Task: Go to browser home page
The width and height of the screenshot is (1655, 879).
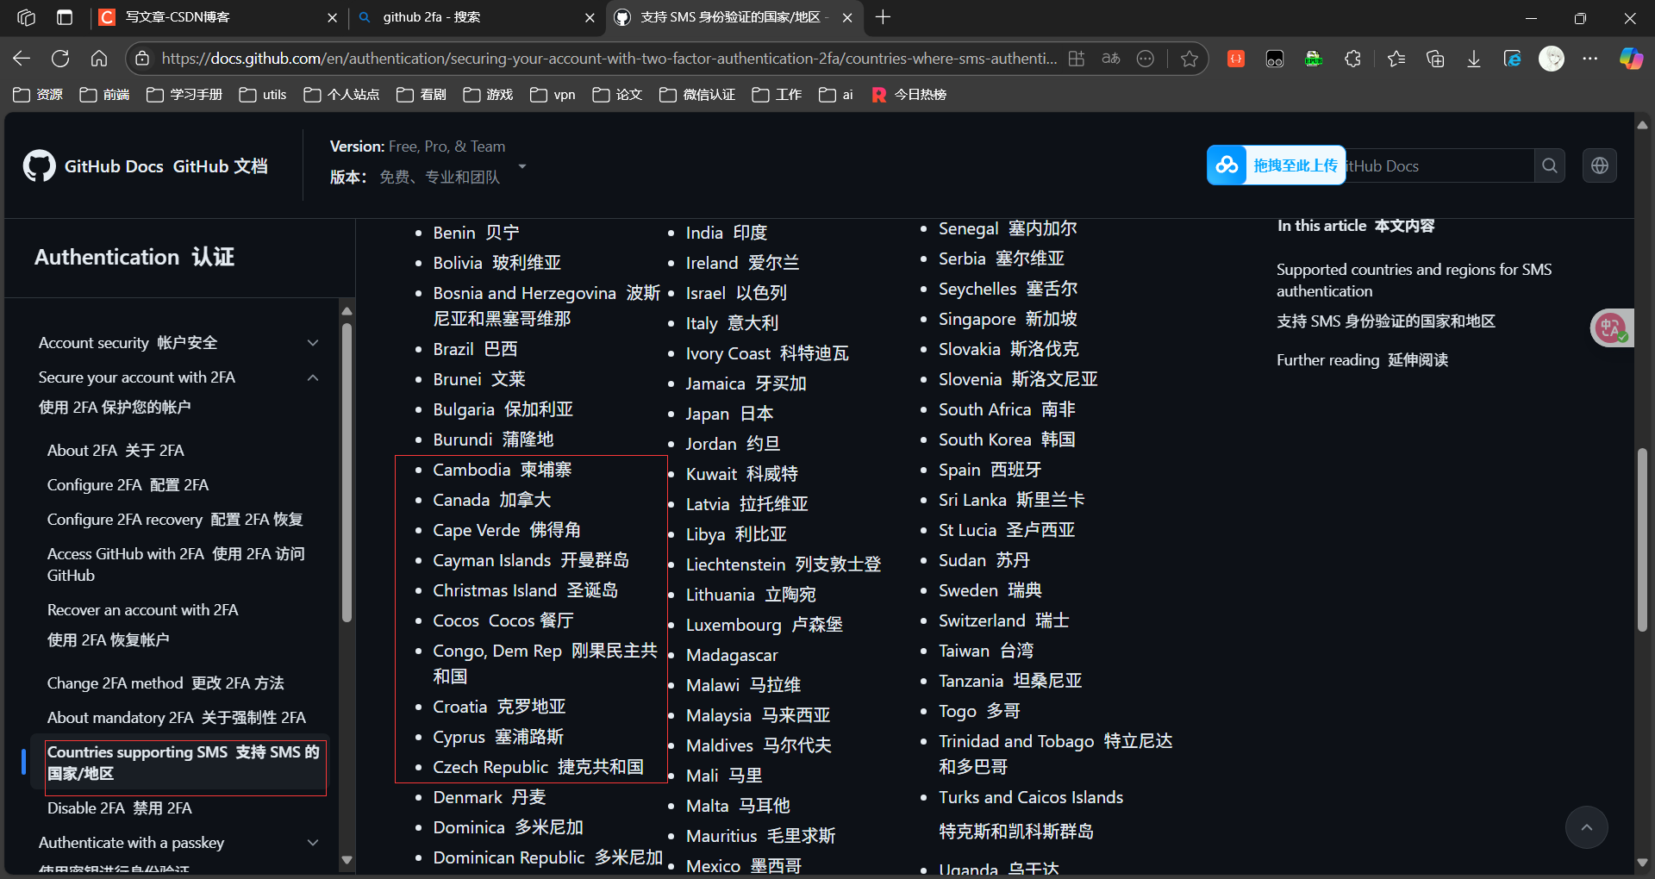Action: pos(99,59)
